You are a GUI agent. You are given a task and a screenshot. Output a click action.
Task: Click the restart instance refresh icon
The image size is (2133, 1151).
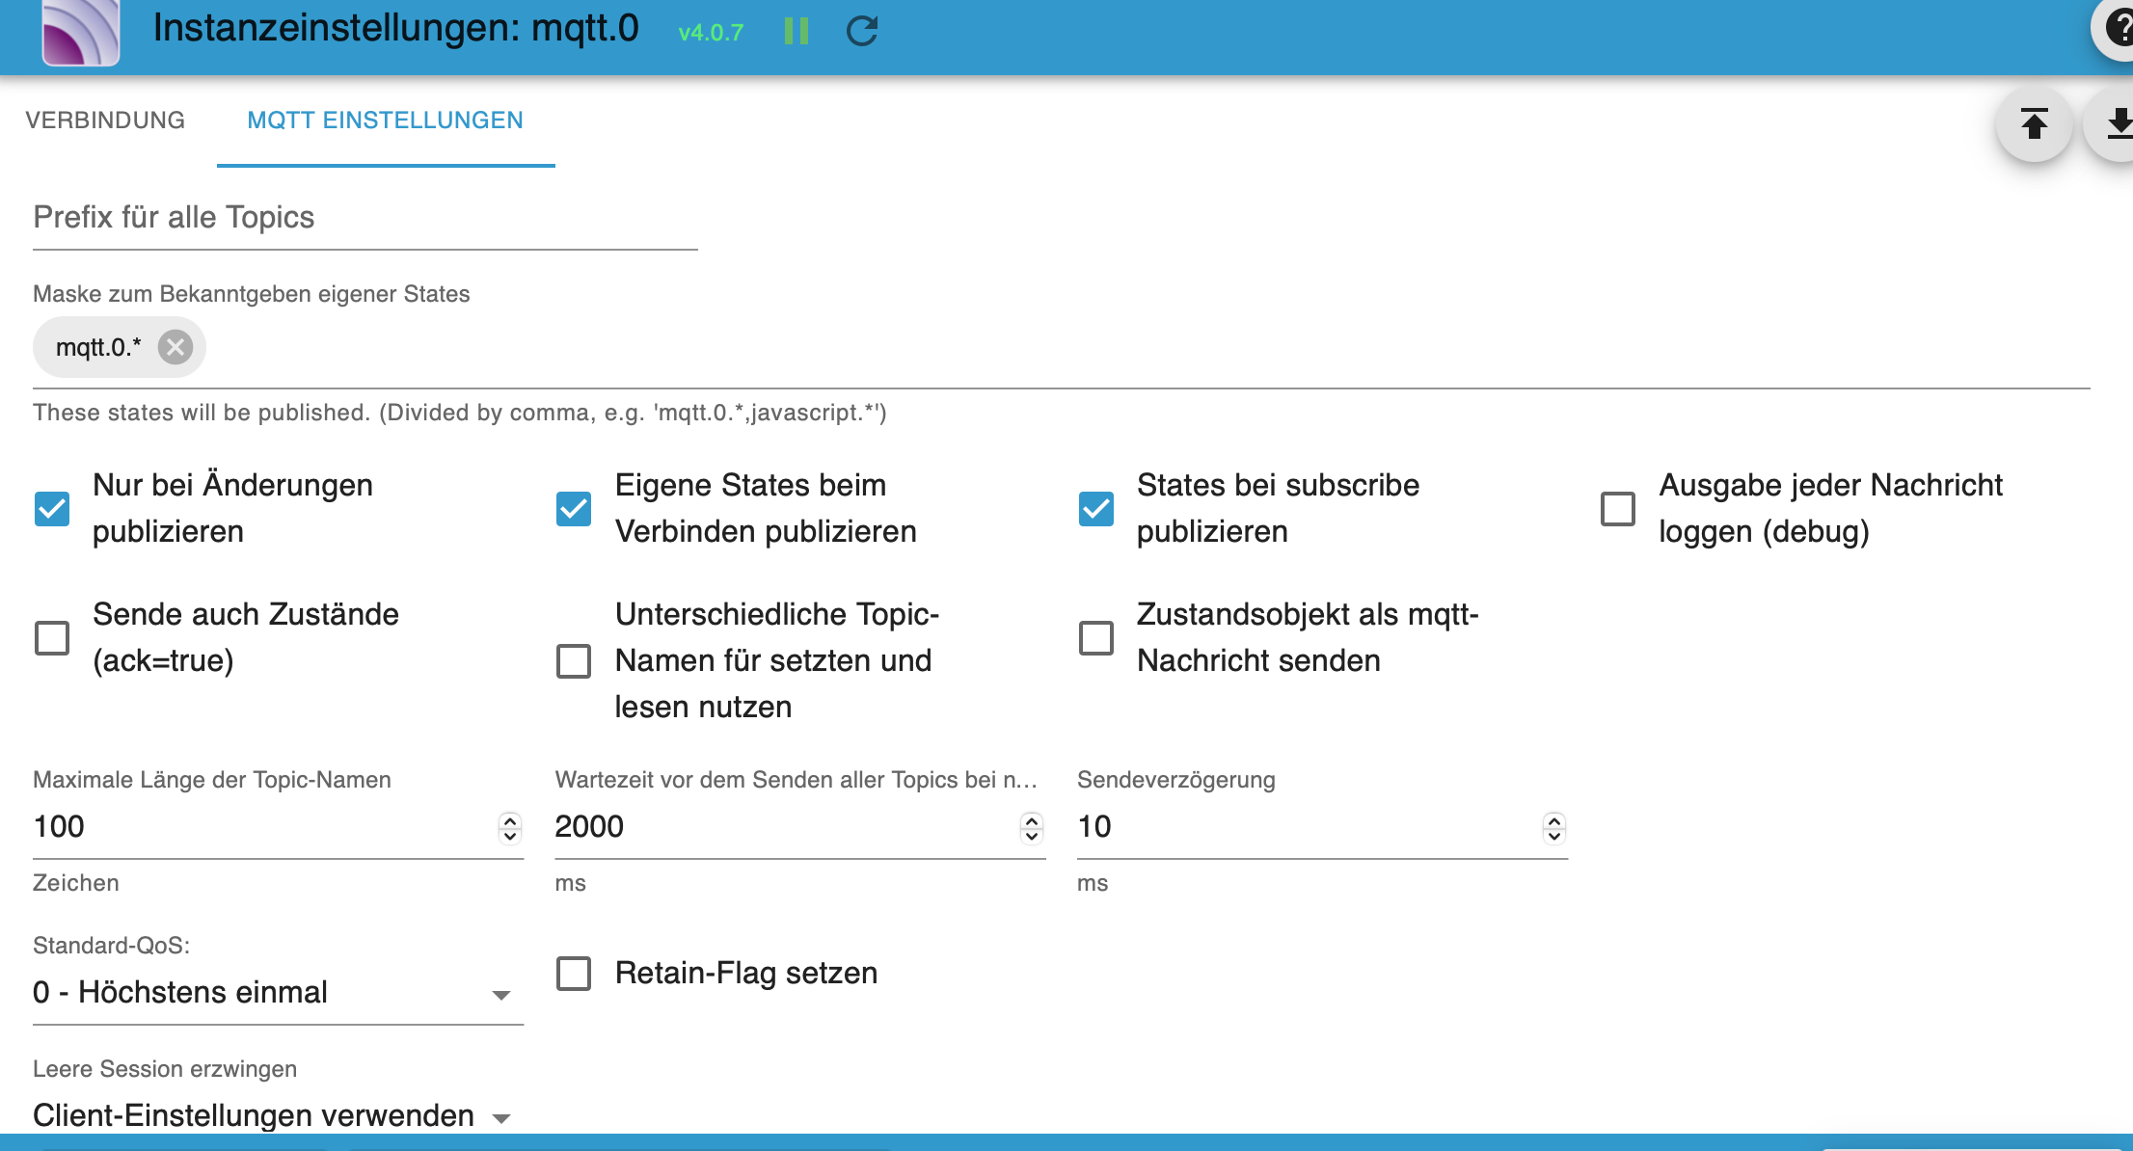coord(861,32)
